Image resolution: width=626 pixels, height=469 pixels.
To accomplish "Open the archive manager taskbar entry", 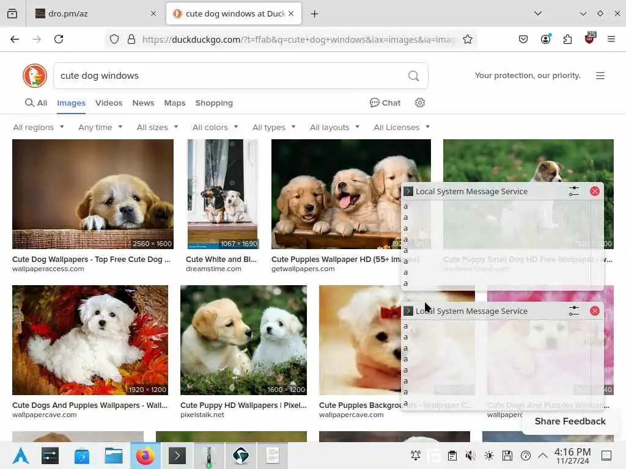I will pyautogui.click(x=209, y=456).
